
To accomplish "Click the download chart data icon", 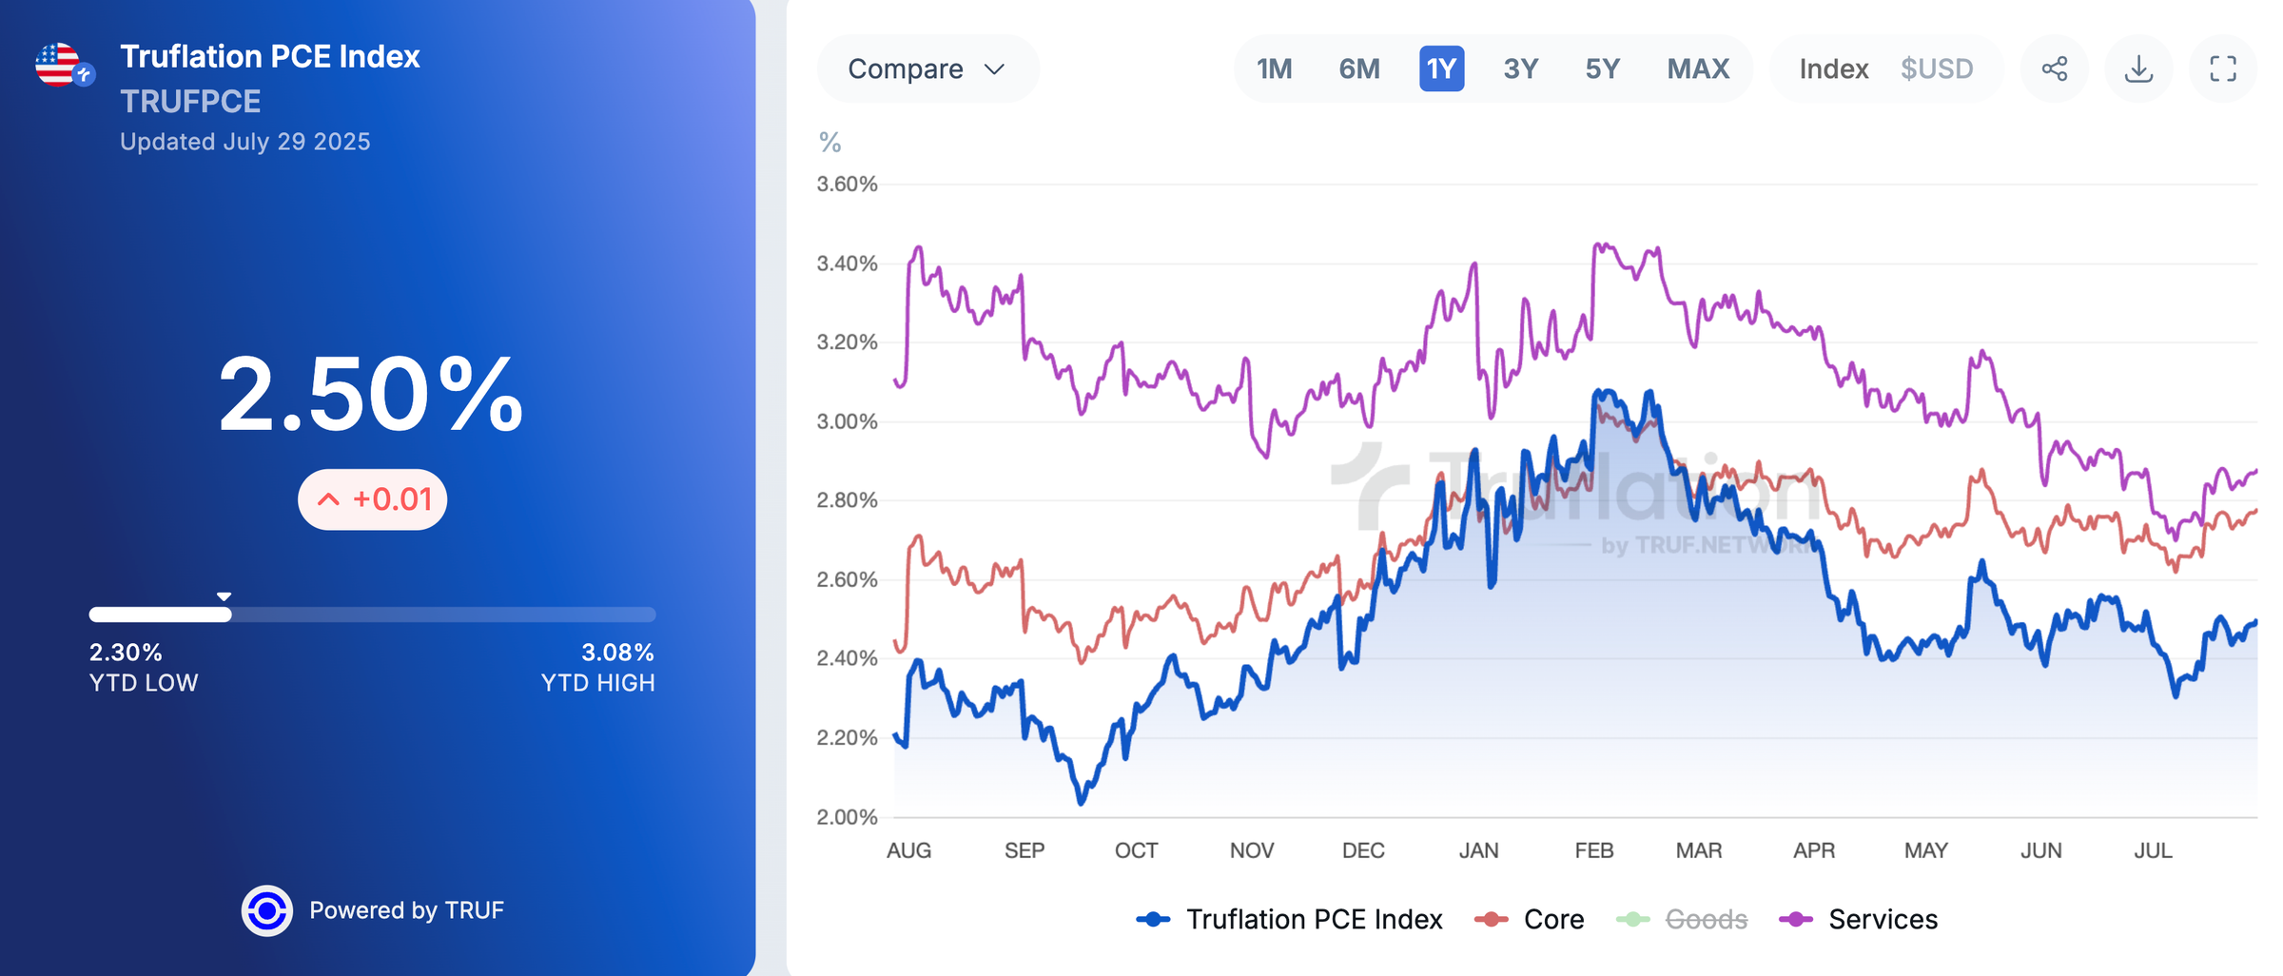I will tap(2138, 68).
